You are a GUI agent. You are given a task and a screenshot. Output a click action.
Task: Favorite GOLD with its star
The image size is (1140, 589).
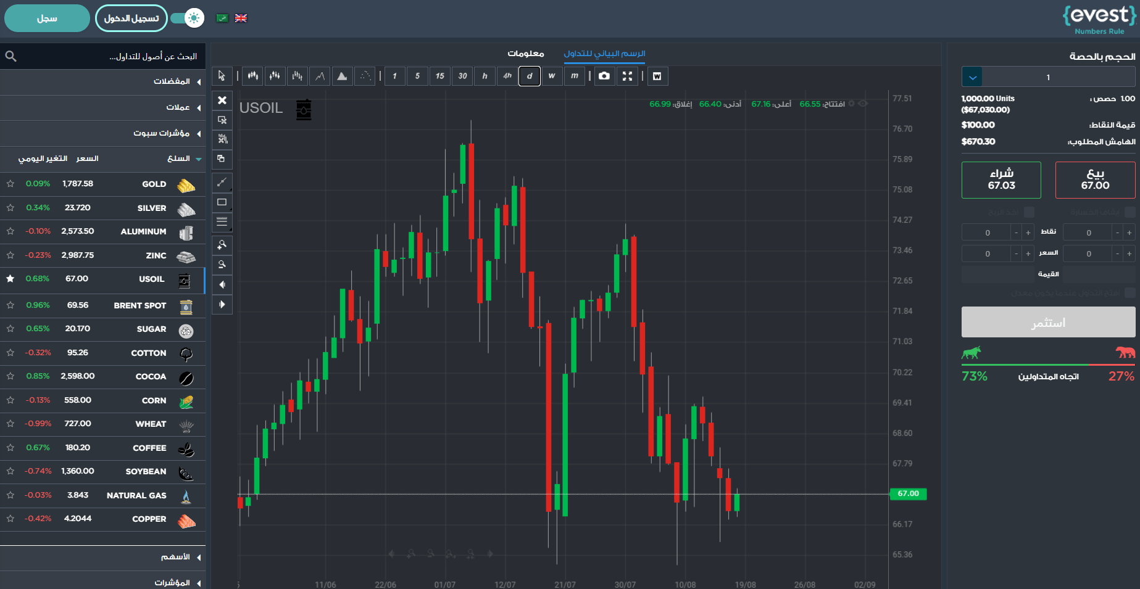point(10,184)
